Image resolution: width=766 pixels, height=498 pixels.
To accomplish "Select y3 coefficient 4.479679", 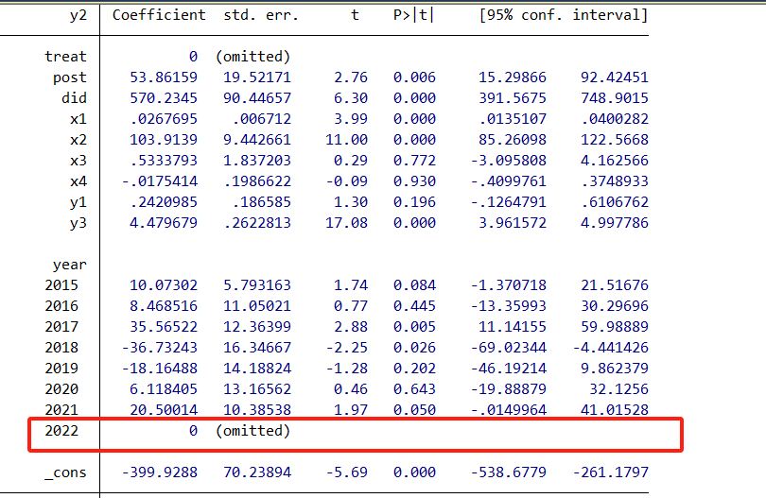I will tap(164, 223).
